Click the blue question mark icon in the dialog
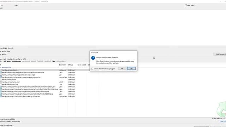This screenshot has width=226, height=127. click(x=93, y=58)
